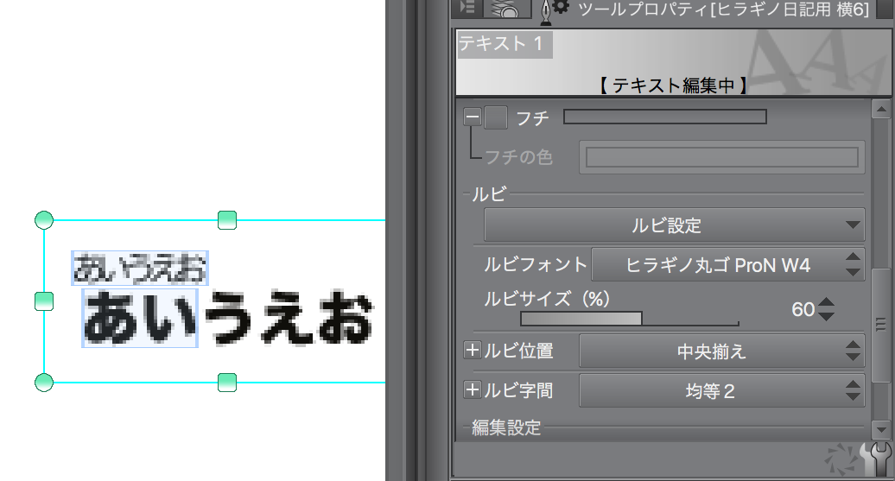Click the 編集設定 section heading
Viewport: 895px width, 481px height.
tap(506, 427)
